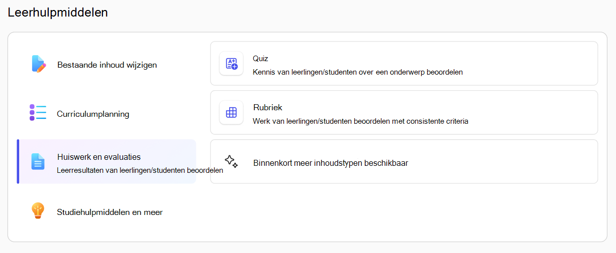Open the Quiz title link

(x=260, y=59)
